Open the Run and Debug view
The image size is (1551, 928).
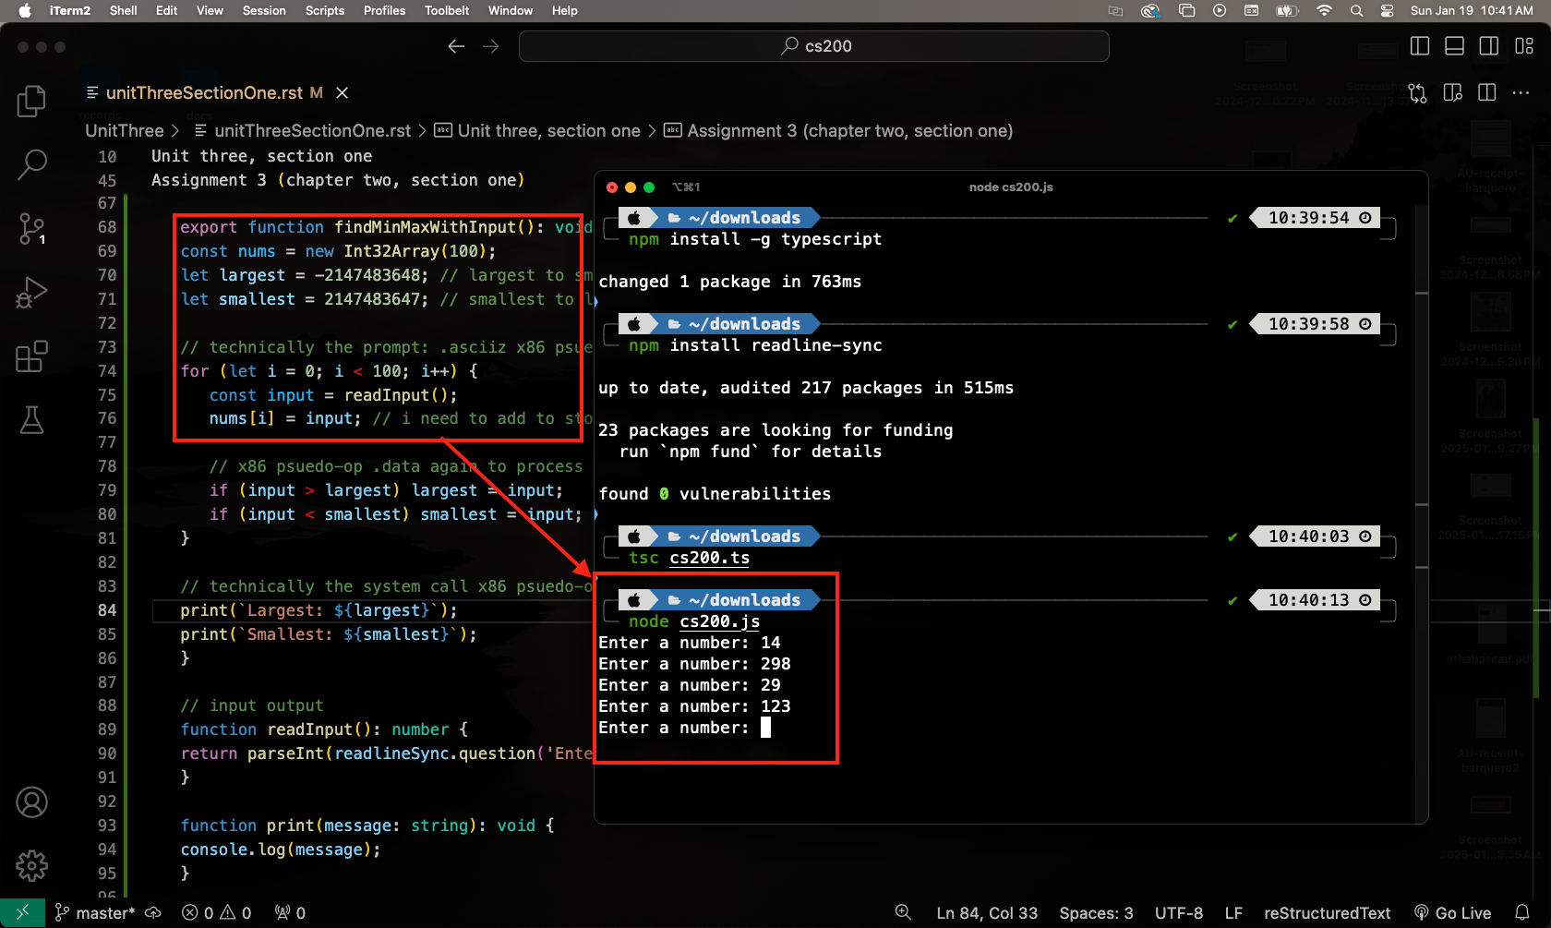(x=31, y=292)
